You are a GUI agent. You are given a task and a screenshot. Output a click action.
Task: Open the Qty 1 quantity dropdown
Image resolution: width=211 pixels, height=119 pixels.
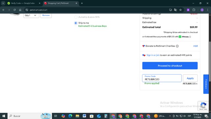coord(31,15)
